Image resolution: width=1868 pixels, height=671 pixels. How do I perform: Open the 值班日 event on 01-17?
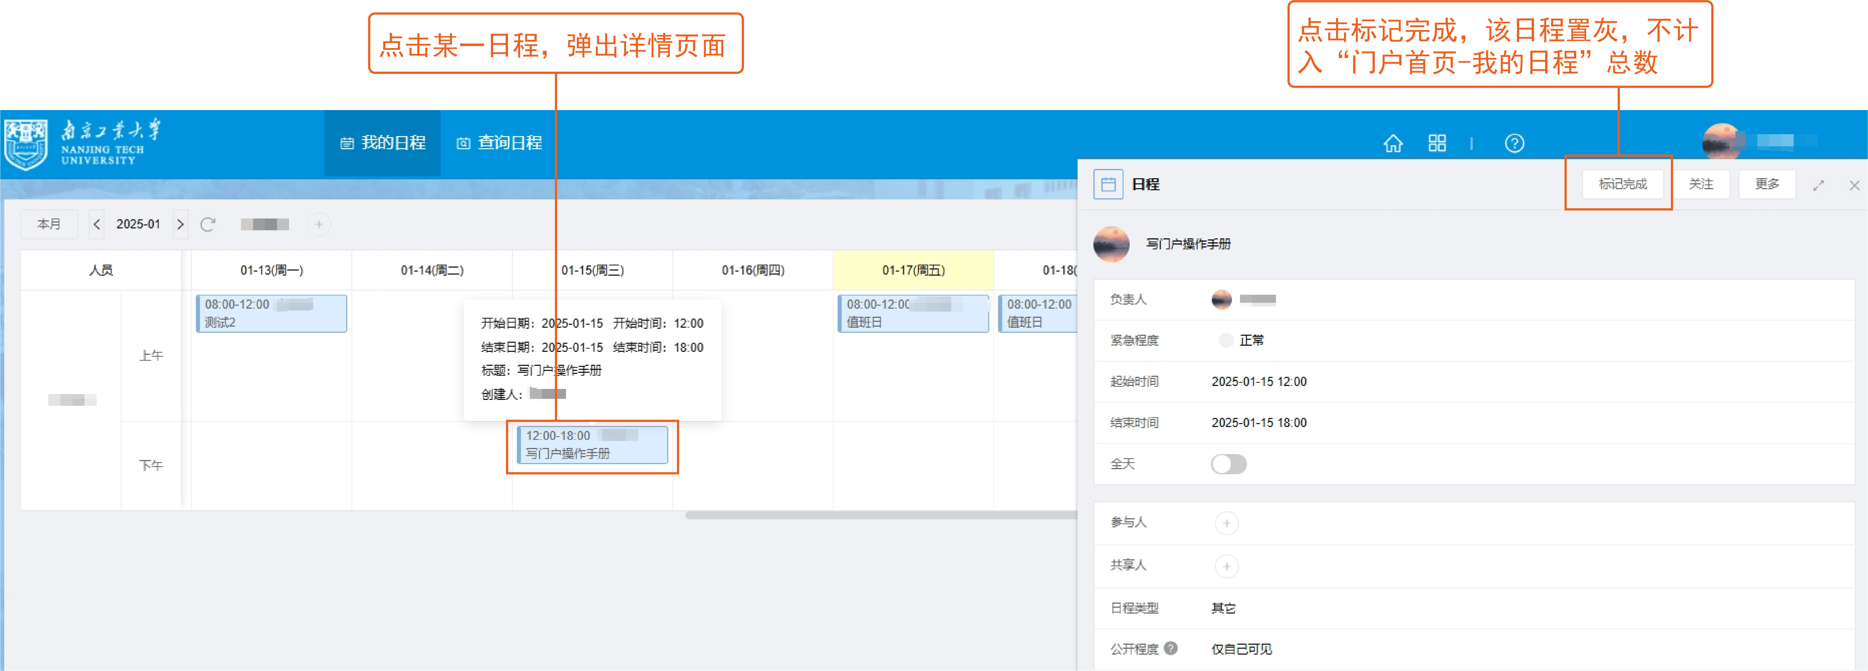(913, 313)
